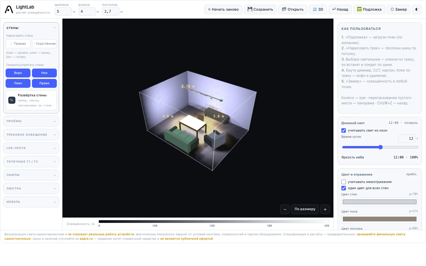Enable учитывать межотражения checkbox
The height and width of the screenshot is (266, 426).
pos(343,182)
